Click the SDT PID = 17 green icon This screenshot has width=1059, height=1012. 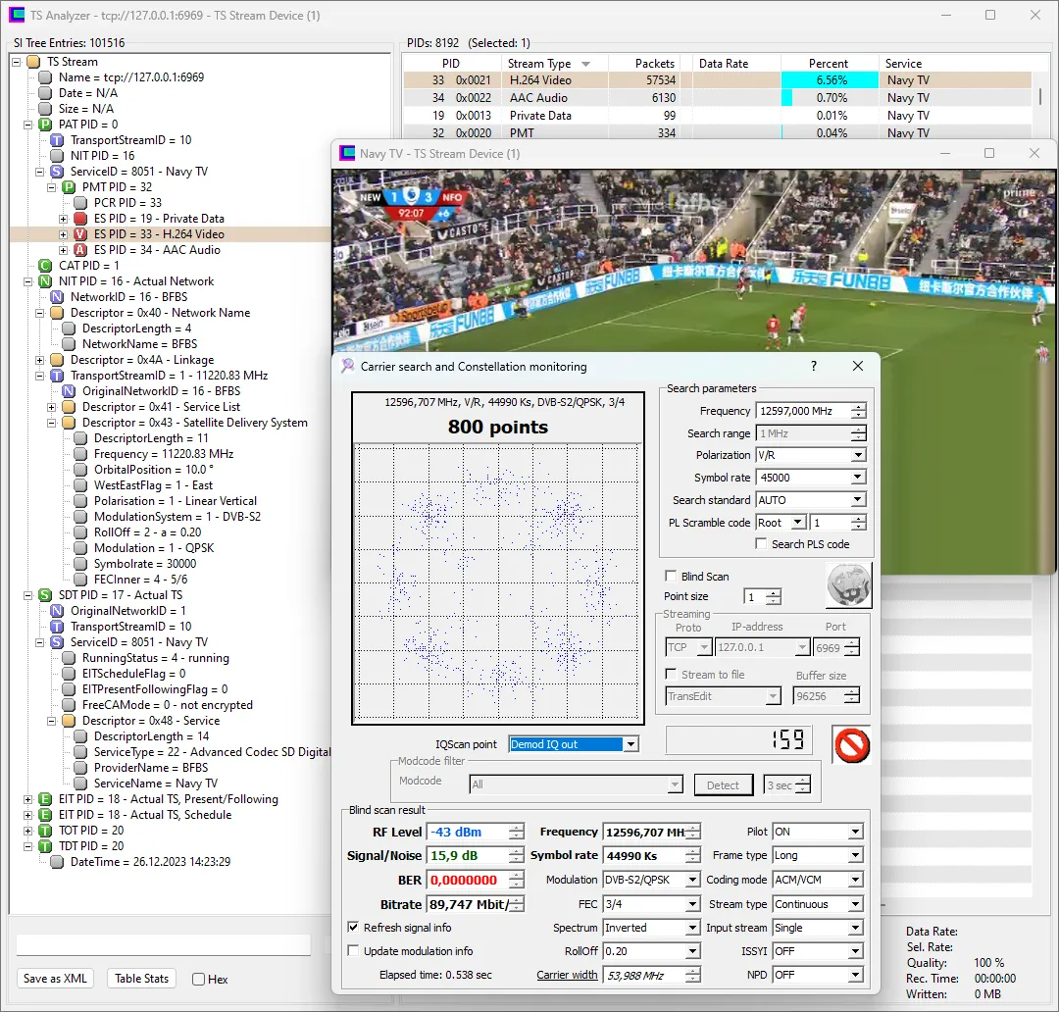[45, 595]
